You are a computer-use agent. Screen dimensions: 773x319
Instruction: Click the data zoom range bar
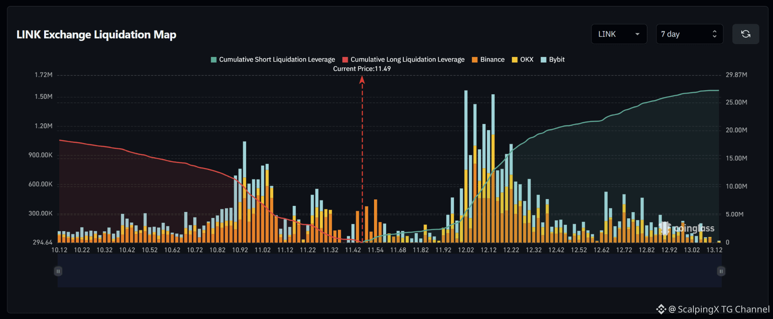click(x=390, y=271)
